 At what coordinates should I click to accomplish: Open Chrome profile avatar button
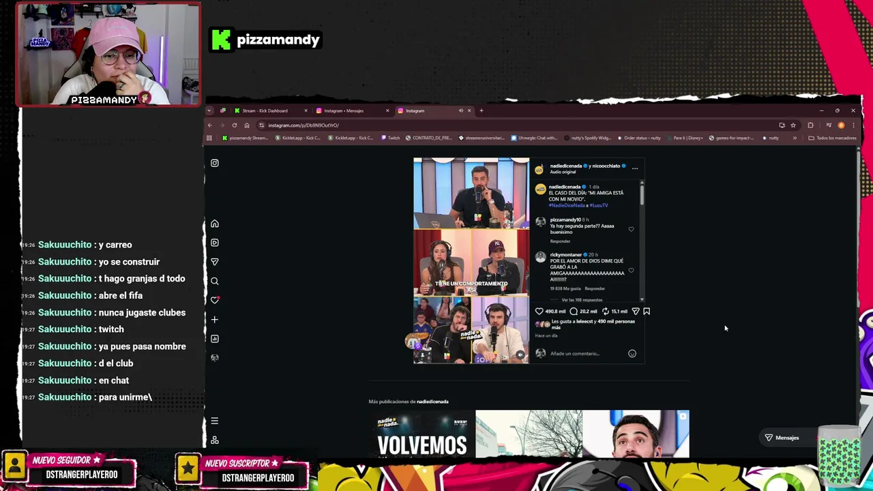pos(841,125)
